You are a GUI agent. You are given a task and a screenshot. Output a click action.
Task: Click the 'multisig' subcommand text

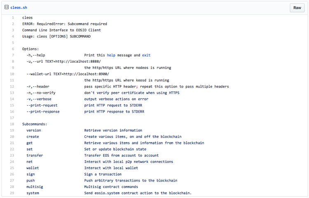point(35,187)
